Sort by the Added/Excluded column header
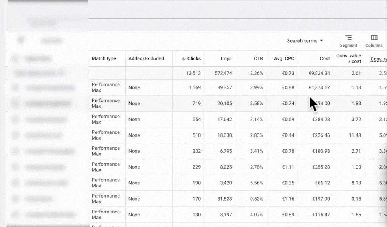Viewport: 387px width, 227px height. 146,59
